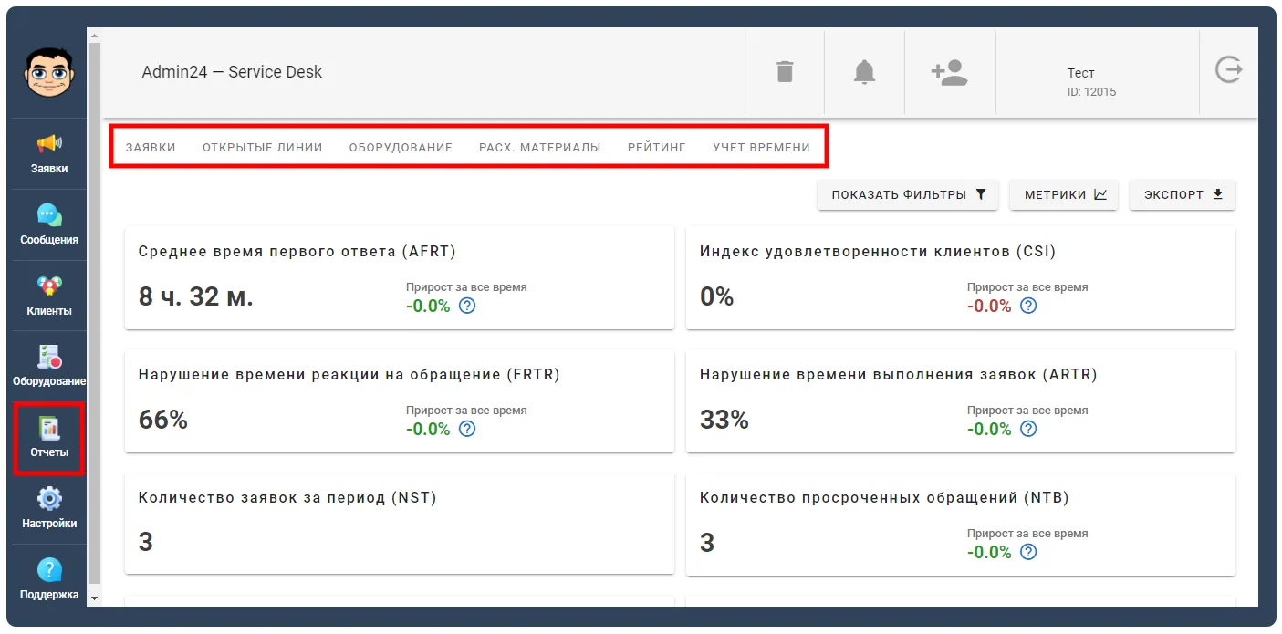
Task: Switch to Открытые линии tab
Action: point(263,147)
